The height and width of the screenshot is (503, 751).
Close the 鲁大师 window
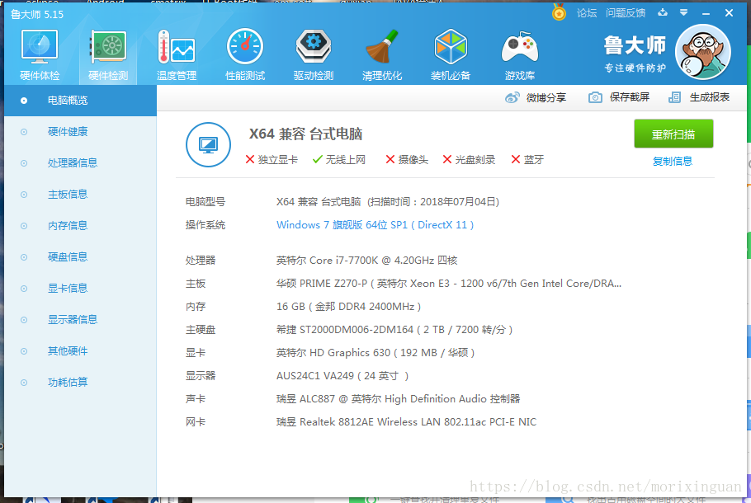(x=729, y=13)
